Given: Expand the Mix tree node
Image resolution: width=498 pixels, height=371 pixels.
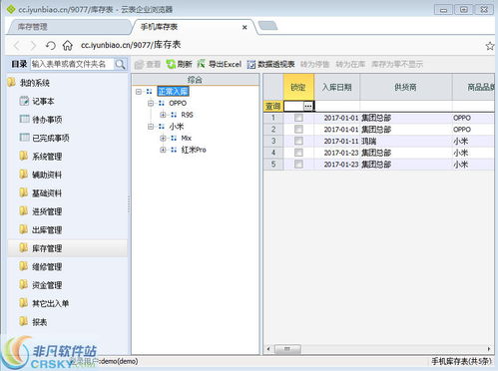Looking at the screenshot, I should pos(163,138).
